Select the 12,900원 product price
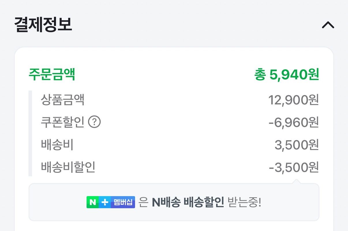Screen dimensions: 348x231 pos(293,100)
